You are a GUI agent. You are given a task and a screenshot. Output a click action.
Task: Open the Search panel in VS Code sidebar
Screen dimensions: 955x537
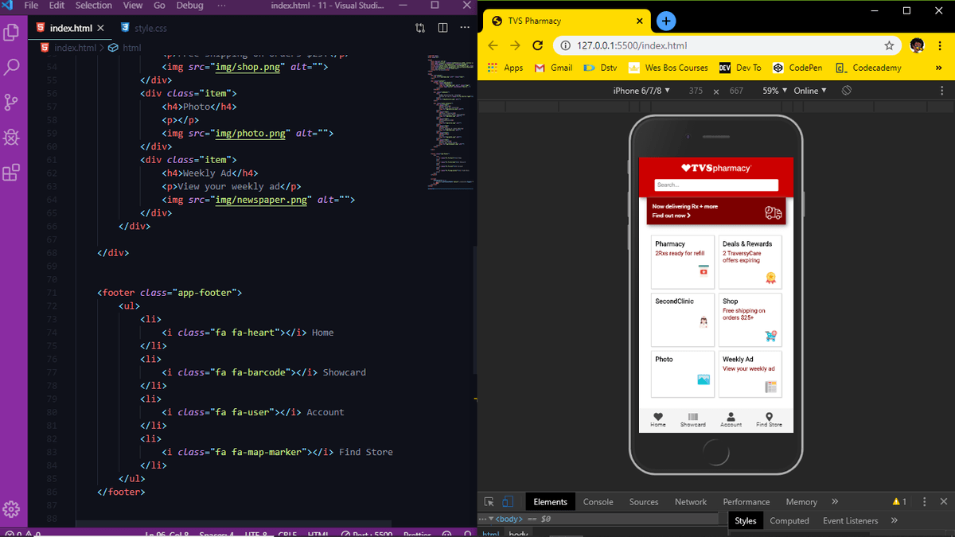11,67
